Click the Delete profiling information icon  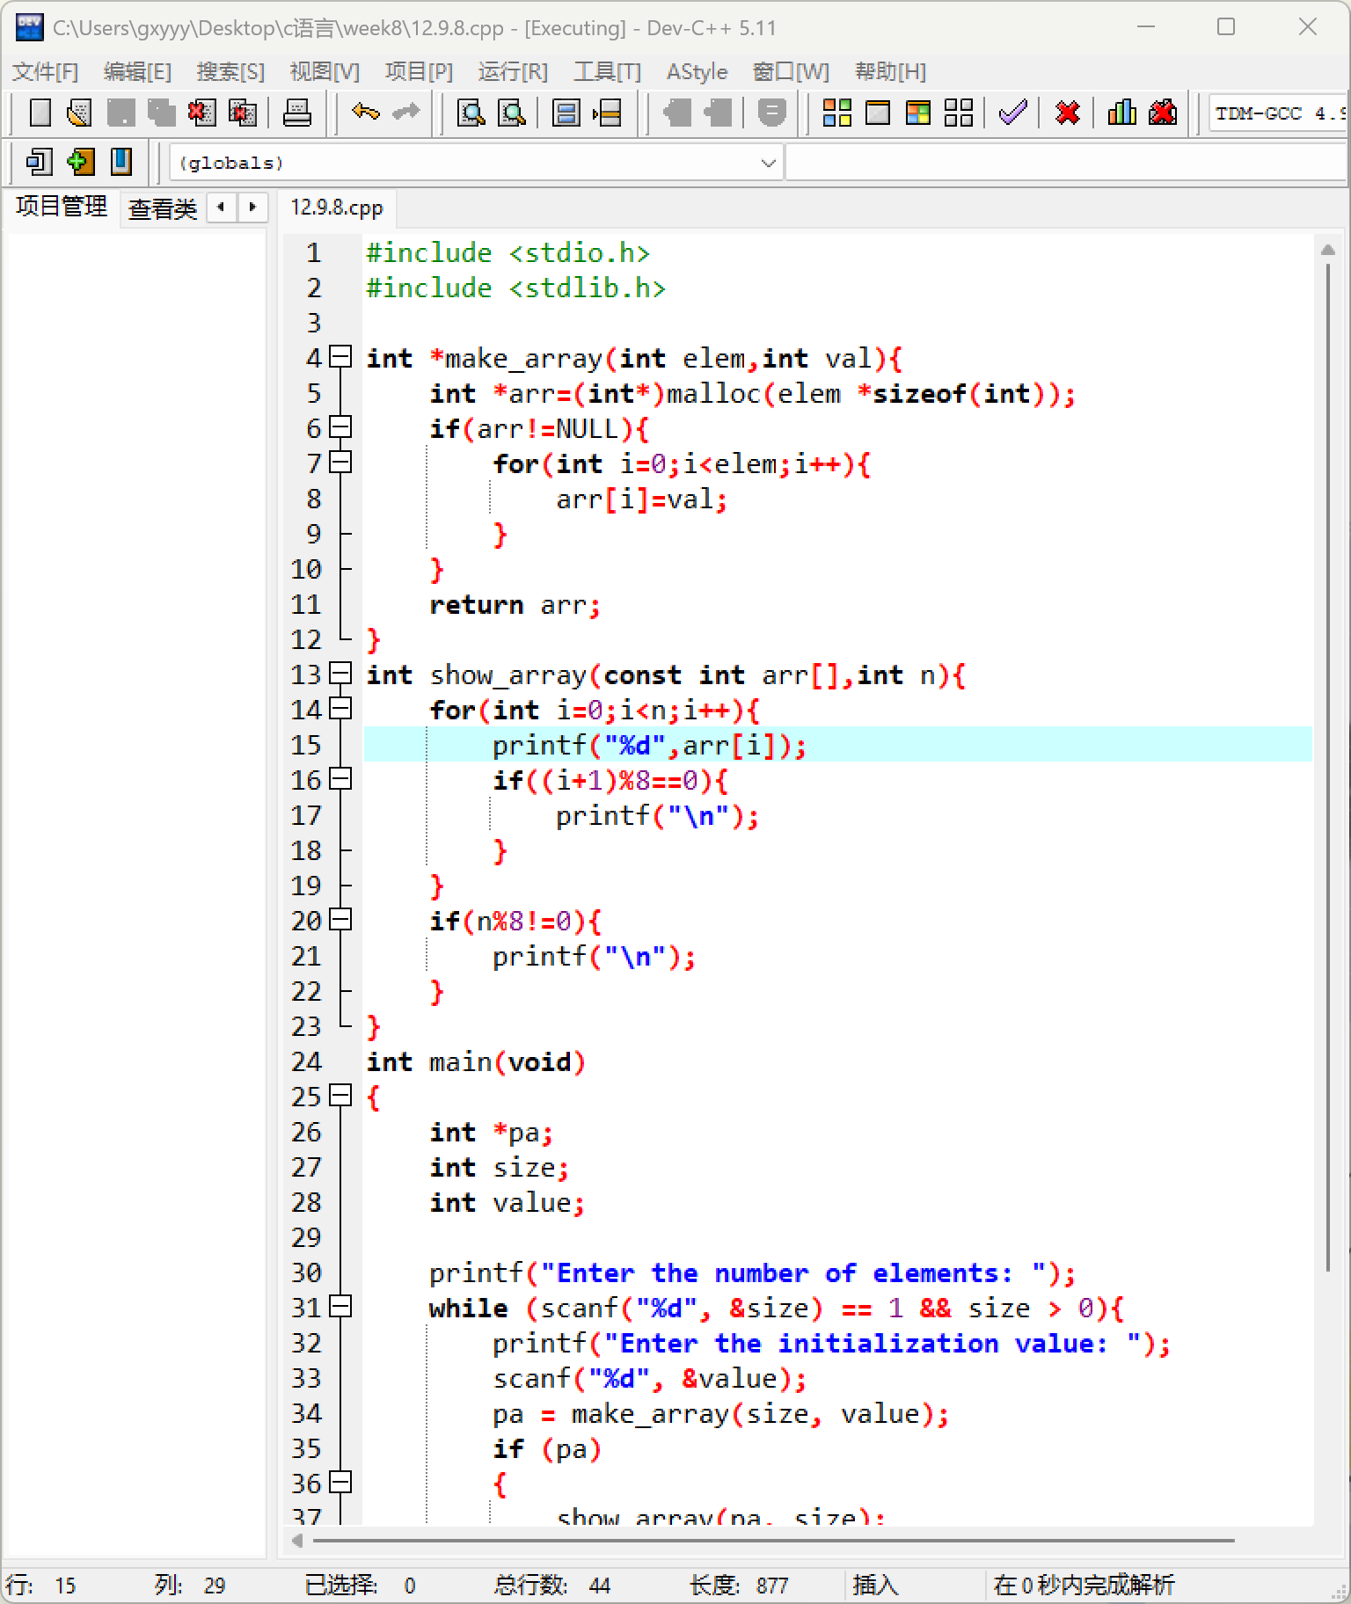tap(1163, 113)
